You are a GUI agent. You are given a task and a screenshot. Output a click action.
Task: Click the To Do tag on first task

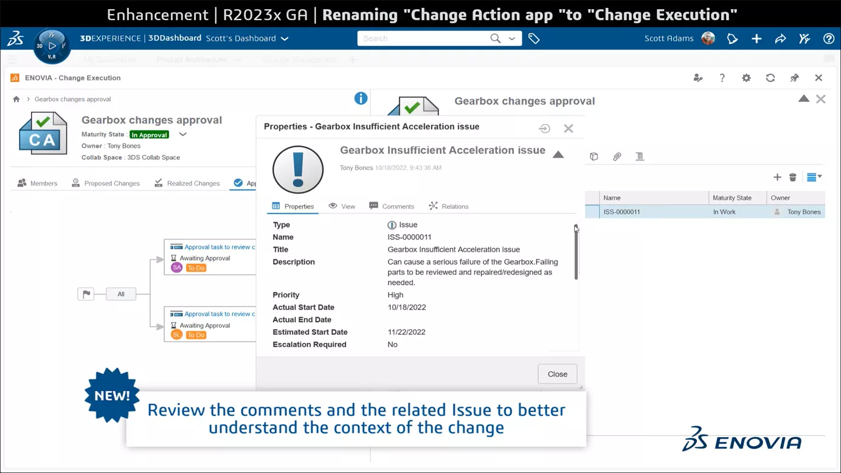coord(196,268)
